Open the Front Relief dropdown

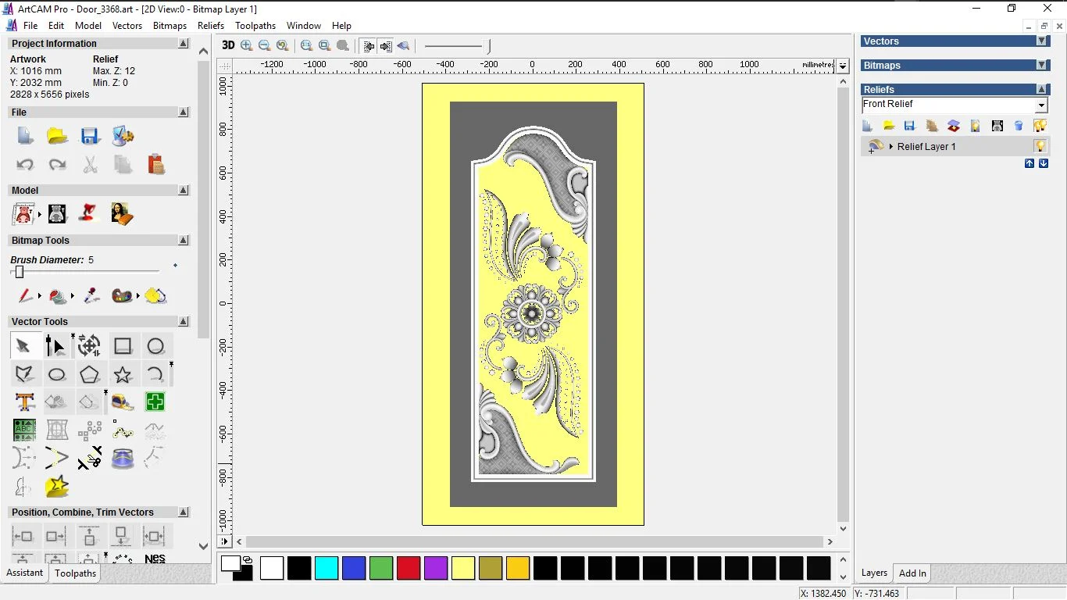1041,105
